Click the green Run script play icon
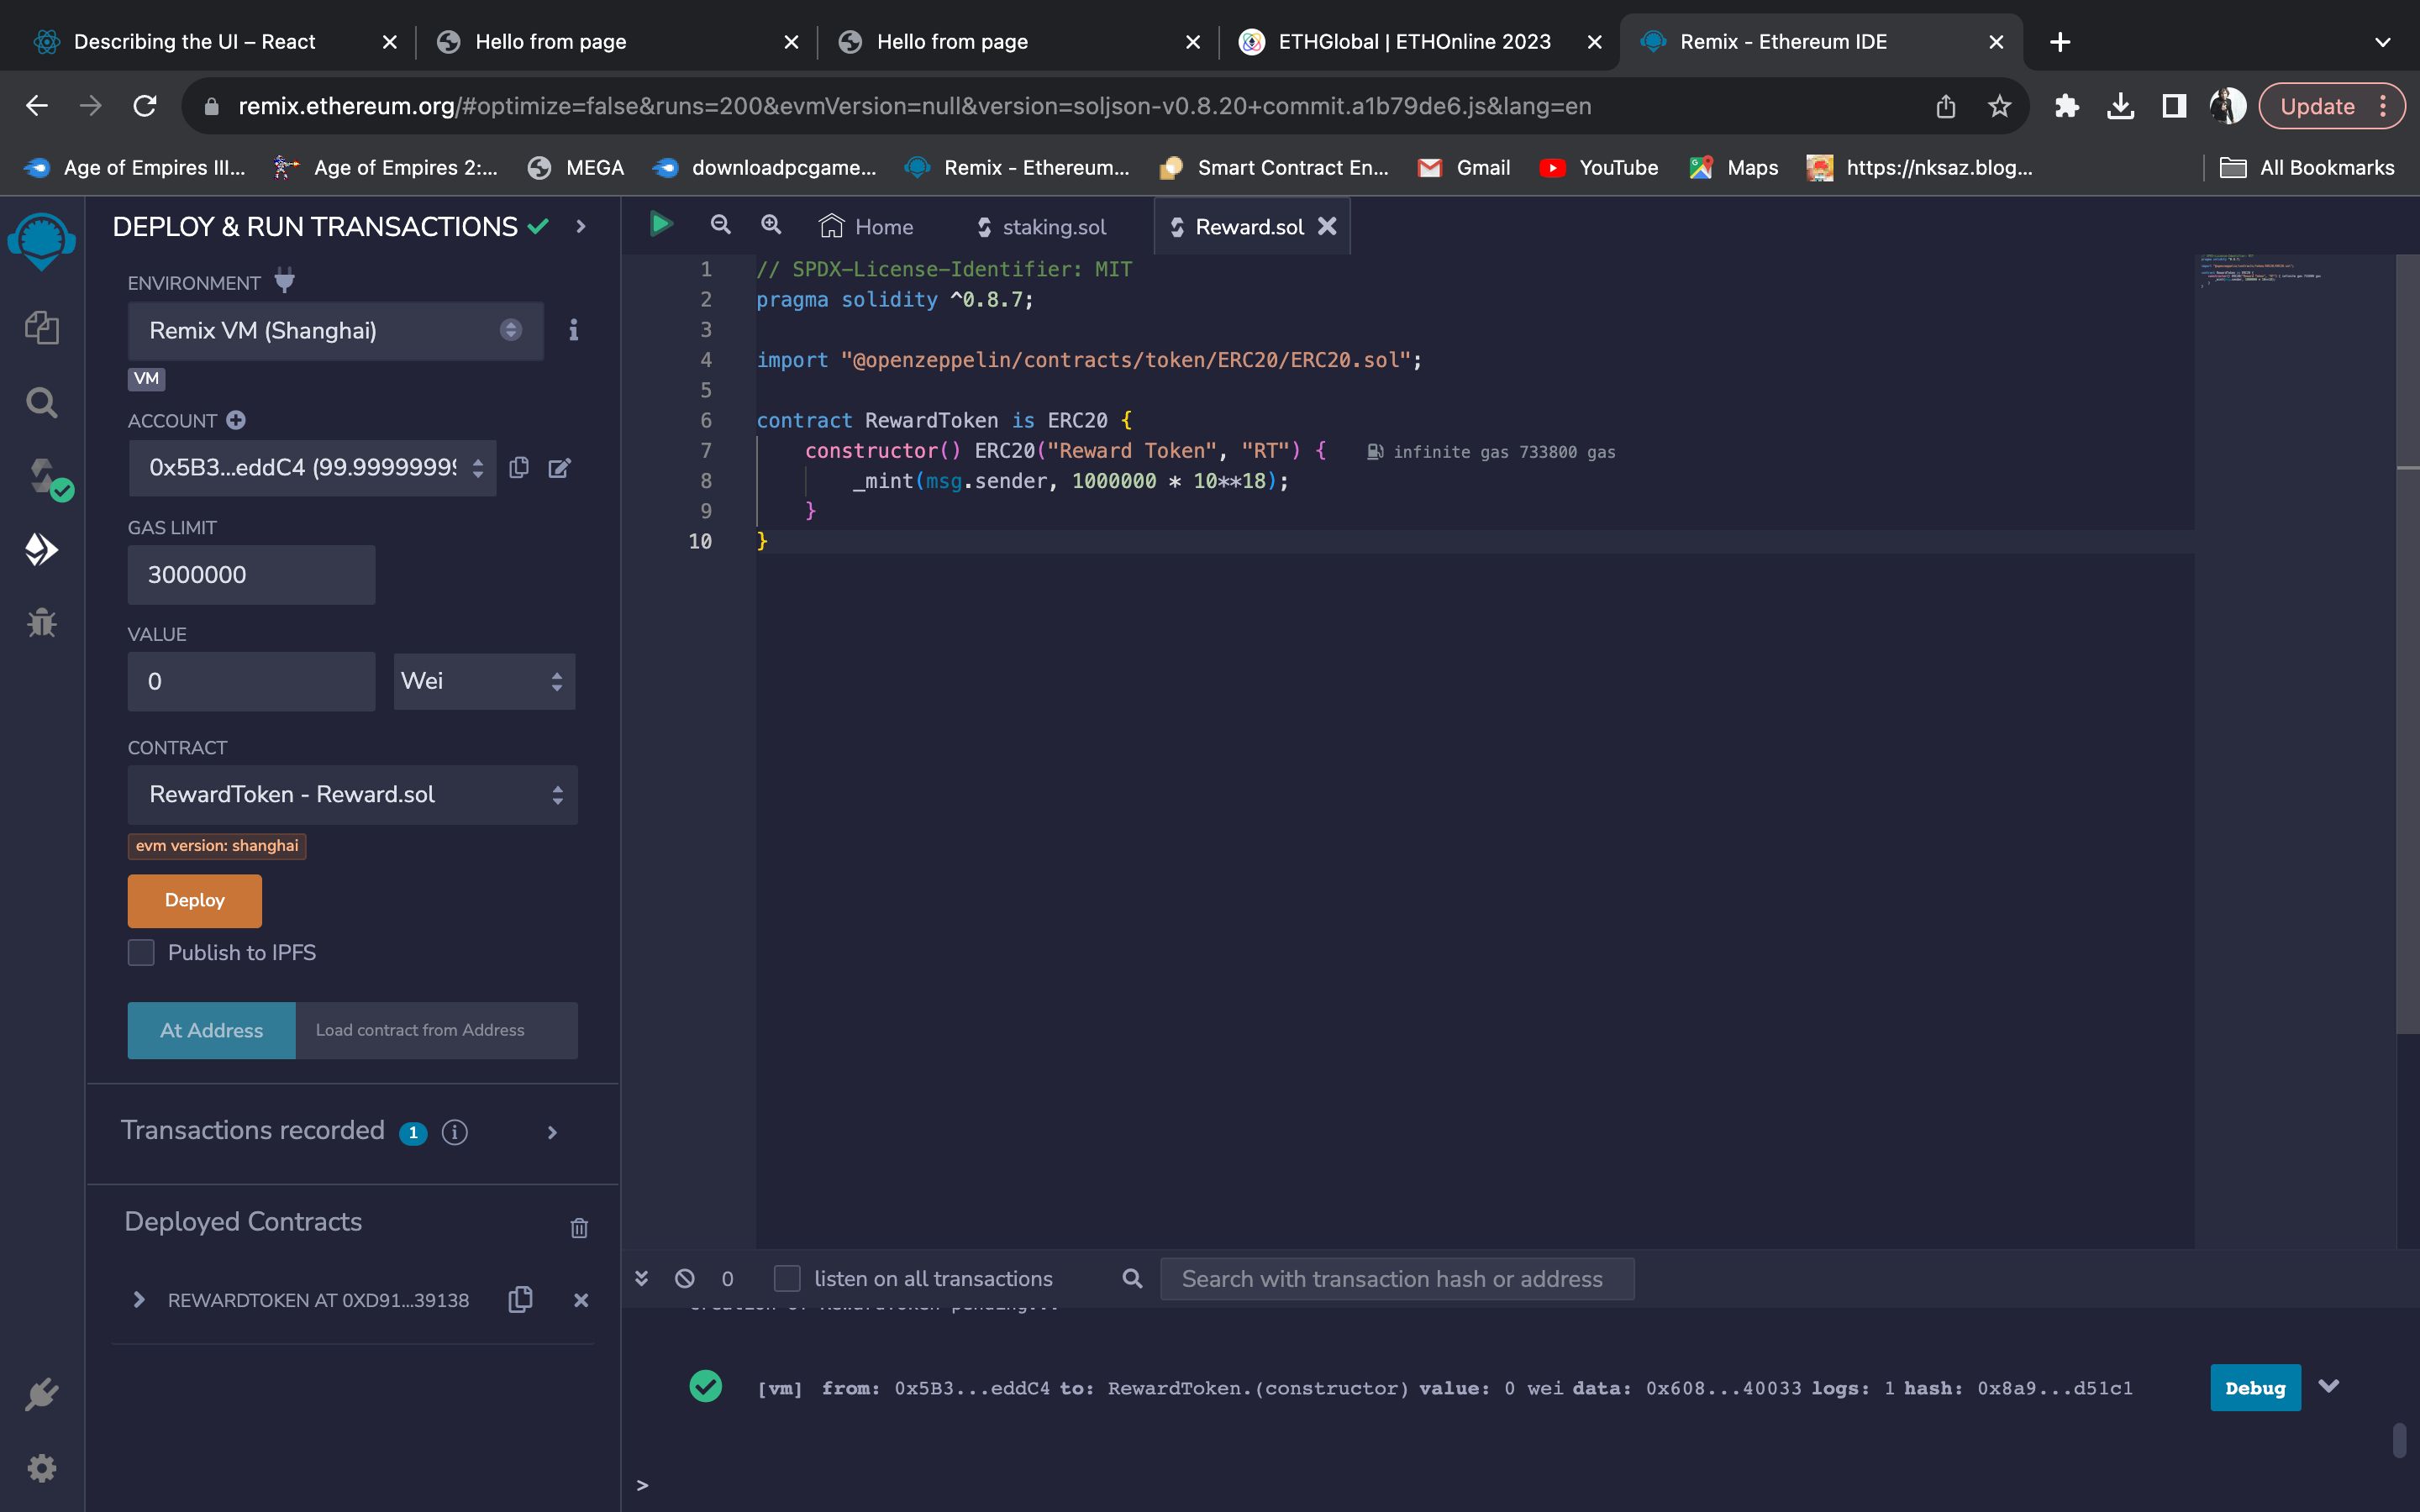 pyautogui.click(x=660, y=225)
